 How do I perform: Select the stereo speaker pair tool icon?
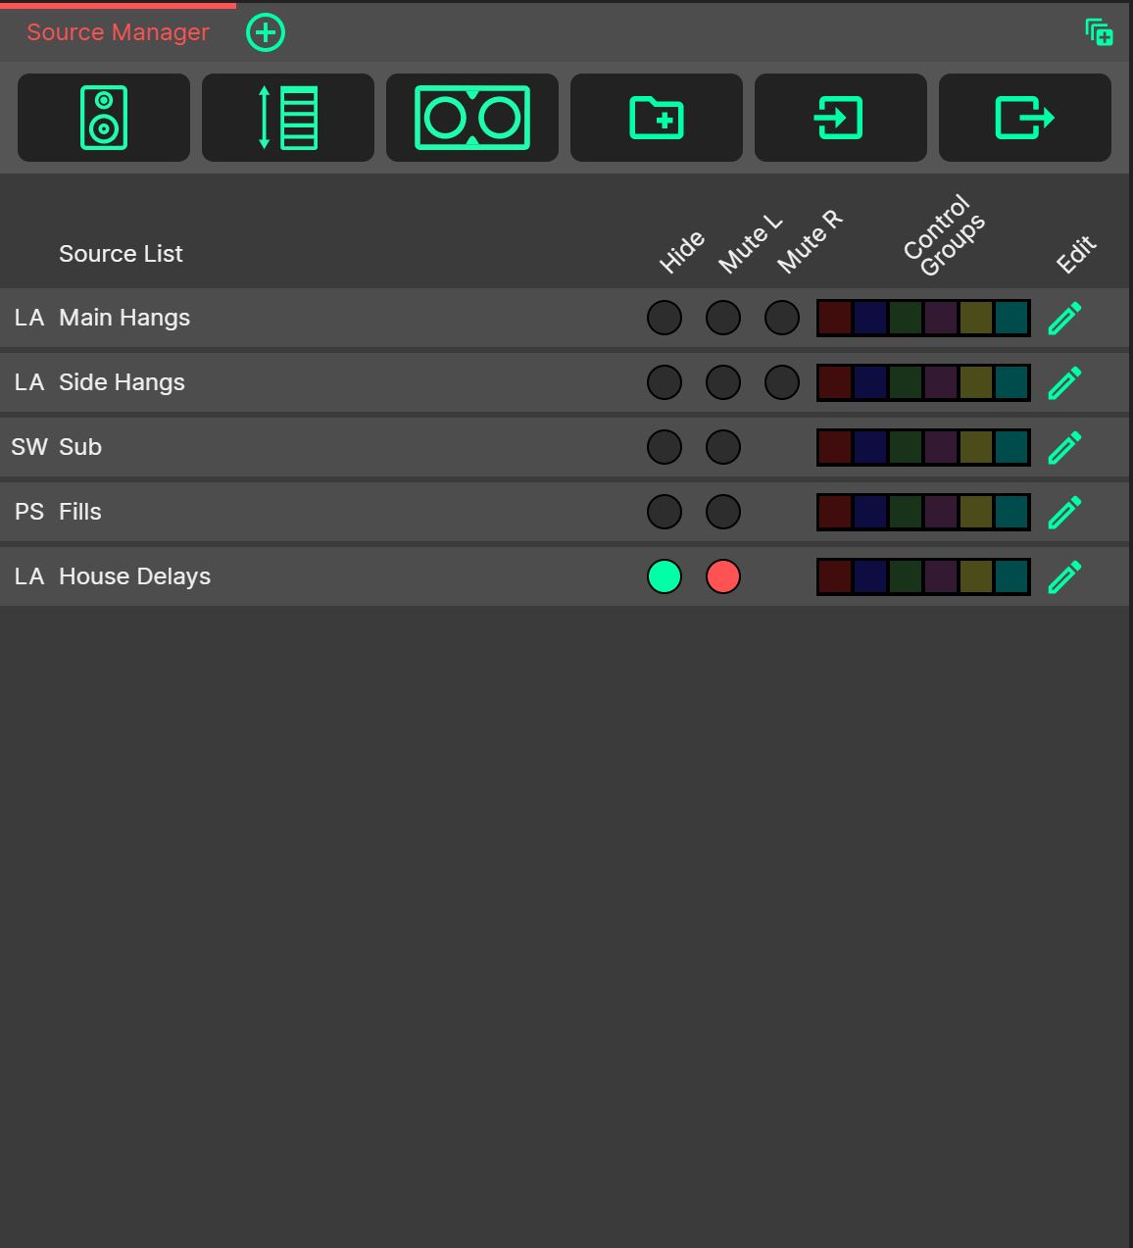coord(471,117)
